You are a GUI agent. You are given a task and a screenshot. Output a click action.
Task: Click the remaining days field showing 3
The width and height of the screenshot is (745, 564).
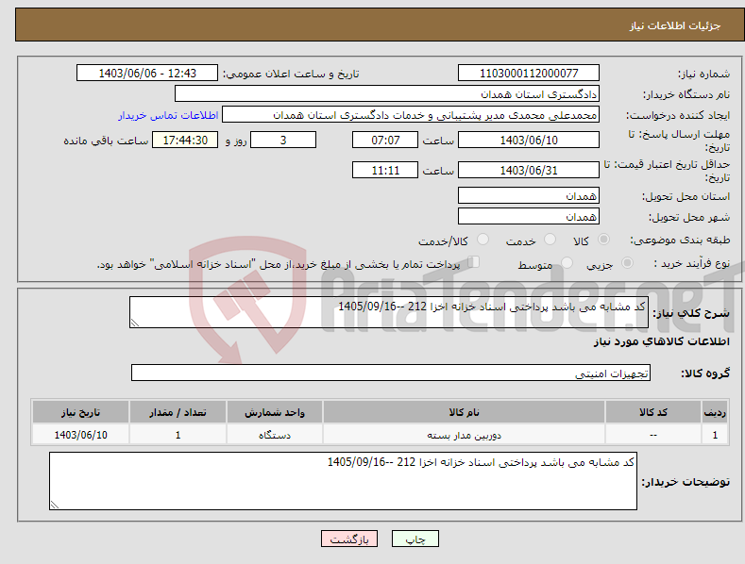(x=283, y=140)
